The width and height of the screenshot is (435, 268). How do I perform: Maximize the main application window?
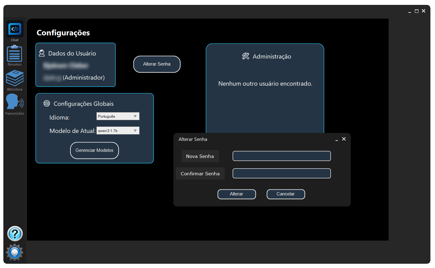pyautogui.click(x=416, y=11)
